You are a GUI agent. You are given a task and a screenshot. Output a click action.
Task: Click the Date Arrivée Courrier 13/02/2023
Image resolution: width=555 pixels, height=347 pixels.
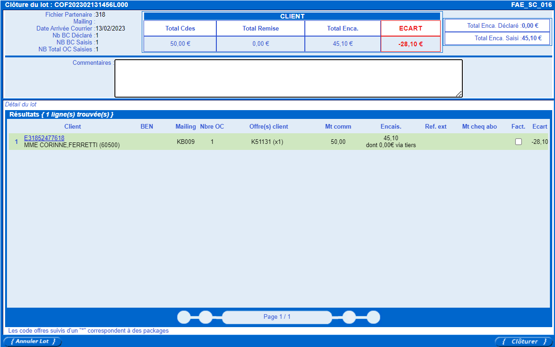click(x=110, y=28)
